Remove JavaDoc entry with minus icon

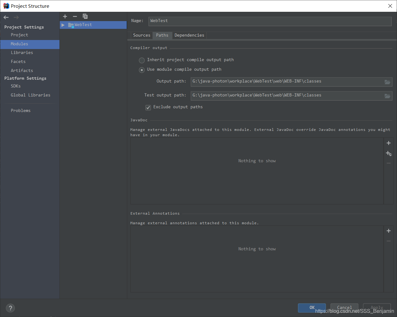(x=389, y=163)
